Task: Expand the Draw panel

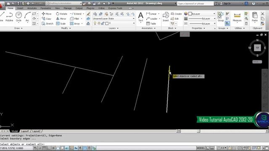Action: 18,28
